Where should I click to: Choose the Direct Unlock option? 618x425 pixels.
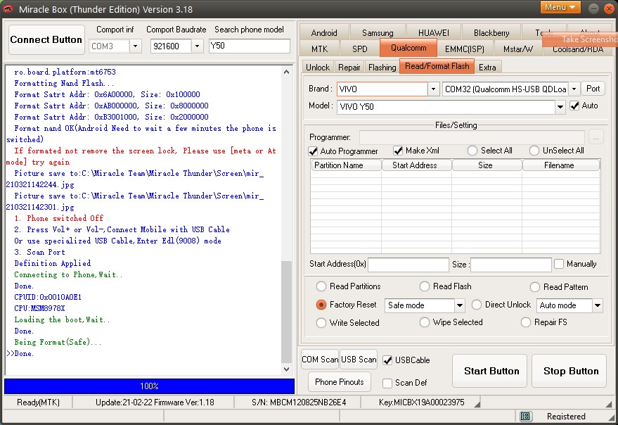click(477, 305)
